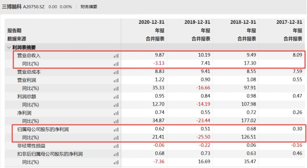This screenshot has height=168, width=307.
Task: Click the 126.51 parent net profit growth
Action: (x=248, y=137)
